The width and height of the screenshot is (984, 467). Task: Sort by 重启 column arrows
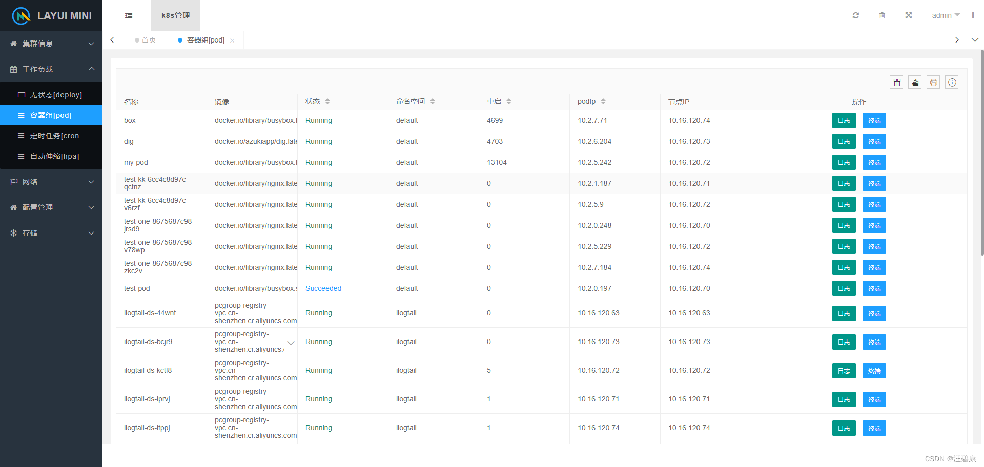pyautogui.click(x=509, y=101)
